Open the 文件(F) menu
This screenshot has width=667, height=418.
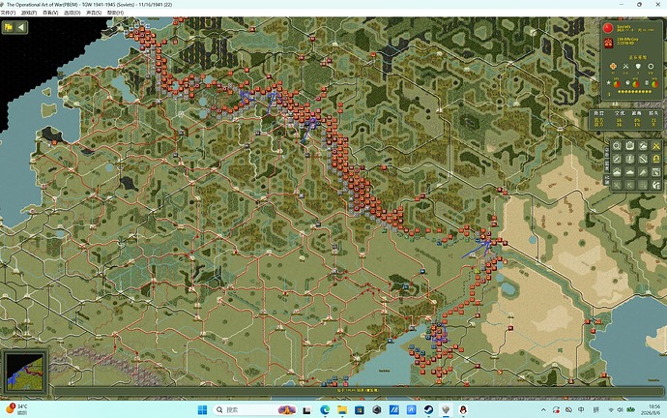pos(8,13)
